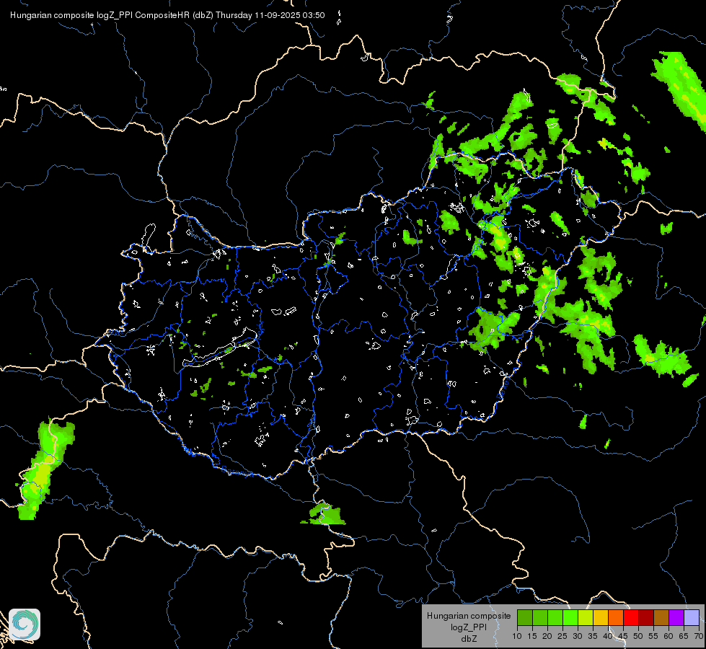
Task: Select the 45–50 dBZ red legend swatch
Action: pyautogui.click(x=631, y=617)
